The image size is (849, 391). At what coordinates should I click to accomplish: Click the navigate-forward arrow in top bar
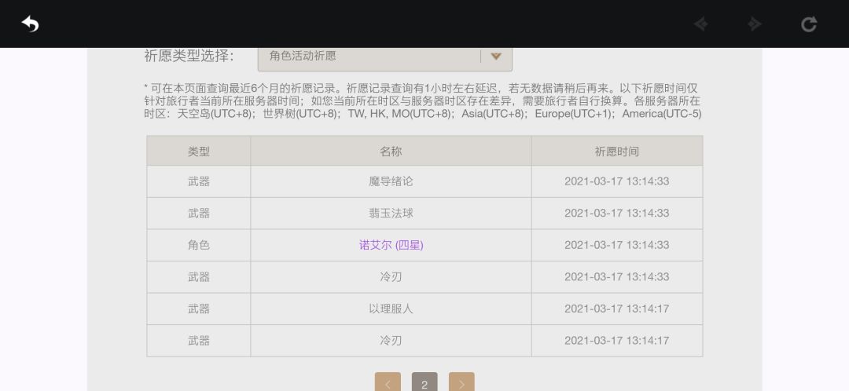(754, 24)
